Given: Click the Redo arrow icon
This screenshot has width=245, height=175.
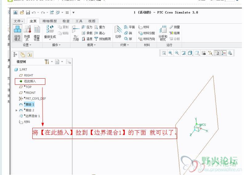Looking at the screenshot, I should point(43,13).
